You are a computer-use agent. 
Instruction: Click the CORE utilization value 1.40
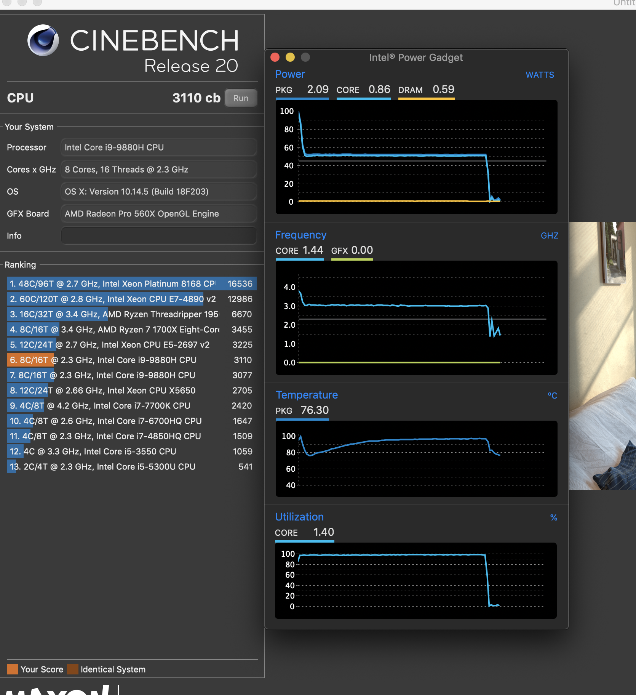[x=324, y=532]
